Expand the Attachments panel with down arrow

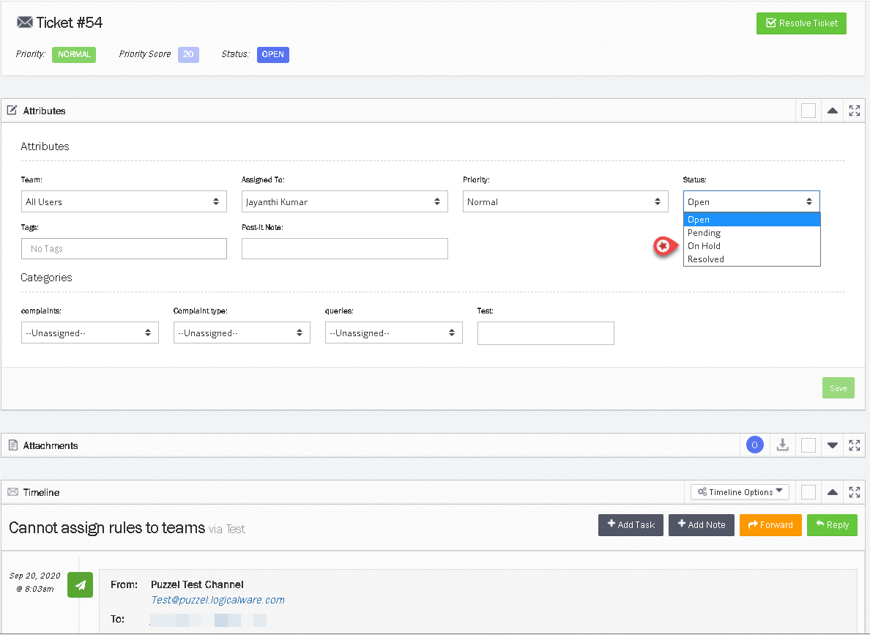[832, 445]
